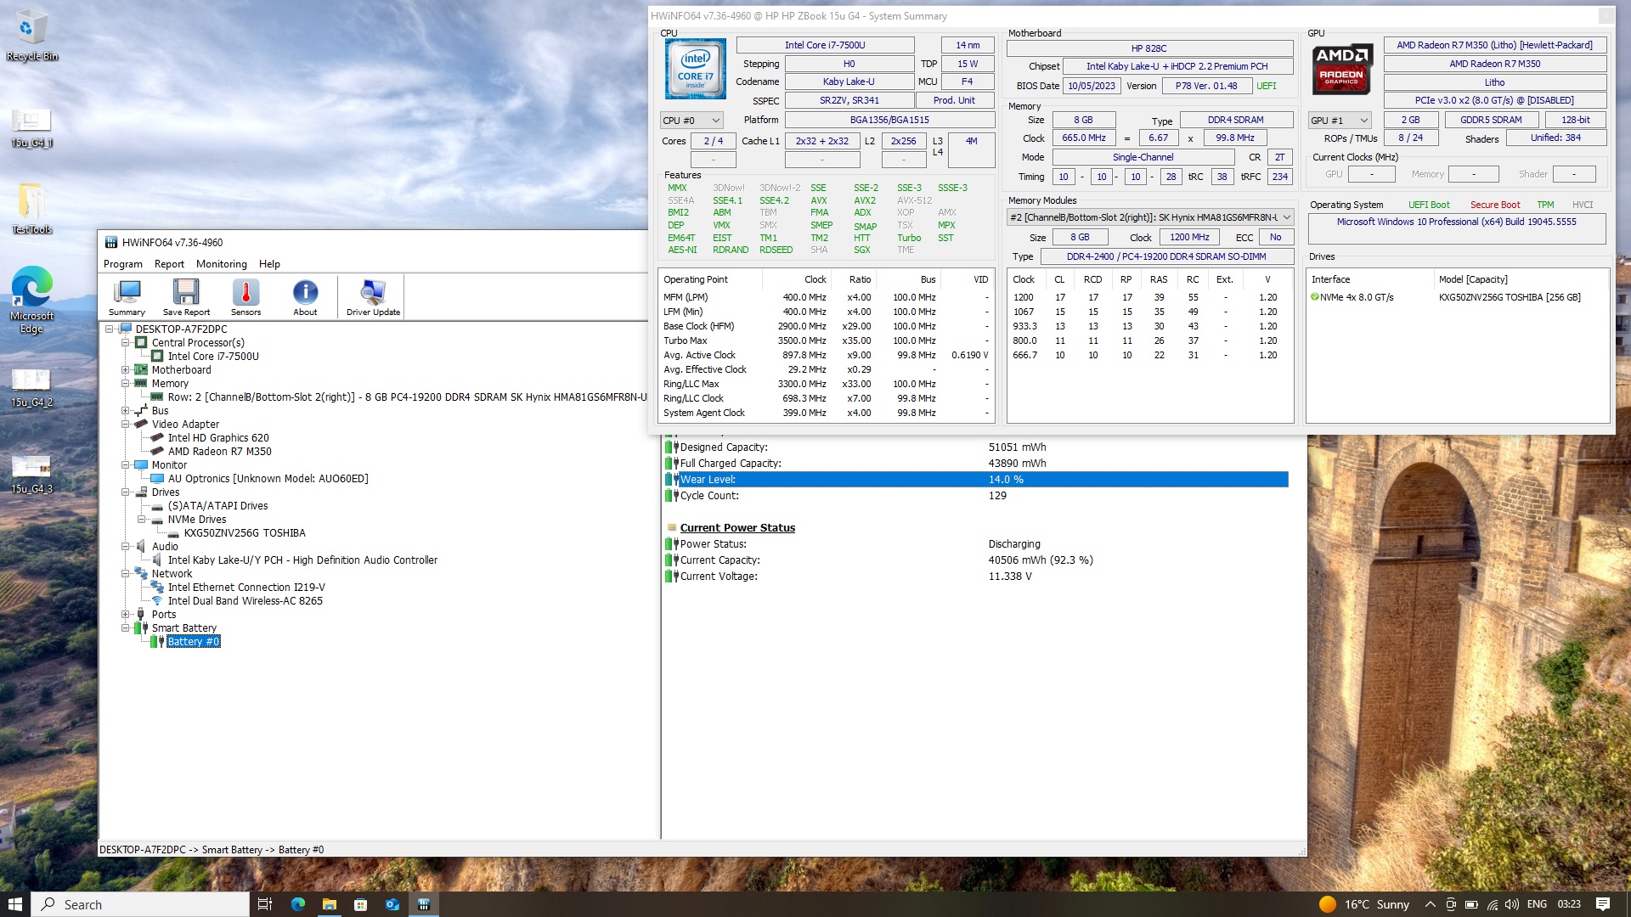Select the Wear Level row

(976, 480)
